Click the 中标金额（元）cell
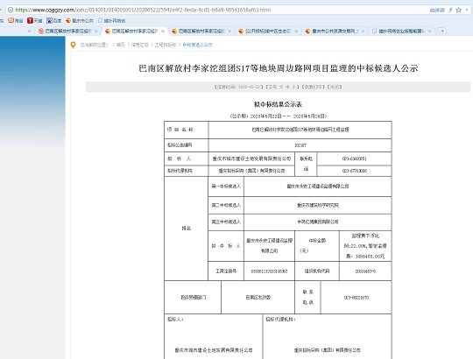 click(x=317, y=246)
